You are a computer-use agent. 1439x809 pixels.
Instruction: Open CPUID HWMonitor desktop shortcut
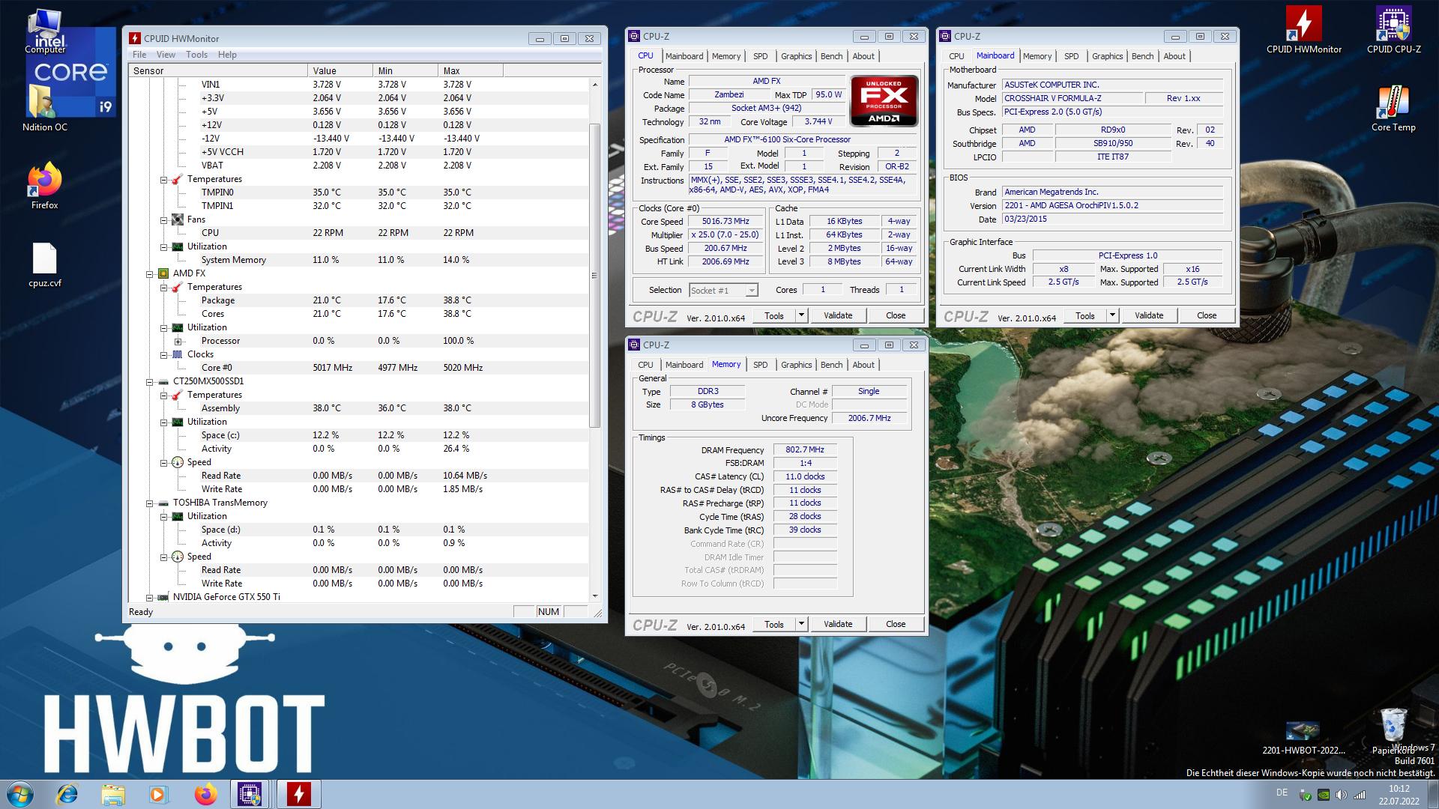pyautogui.click(x=1304, y=30)
